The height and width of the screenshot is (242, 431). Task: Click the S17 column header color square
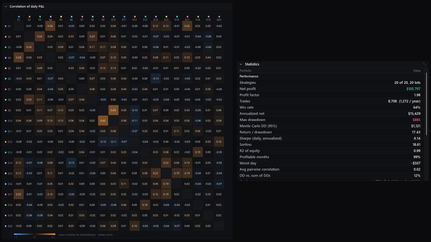[x=187, y=17]
